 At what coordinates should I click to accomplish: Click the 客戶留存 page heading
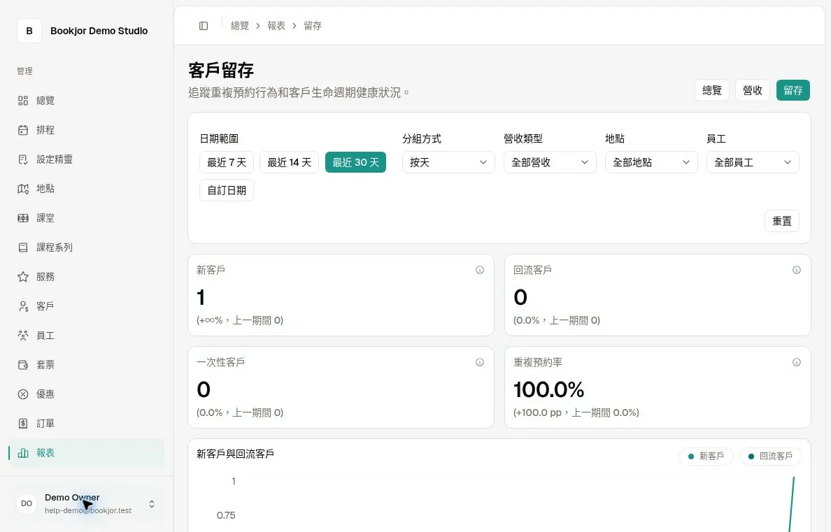click(221, 70)
